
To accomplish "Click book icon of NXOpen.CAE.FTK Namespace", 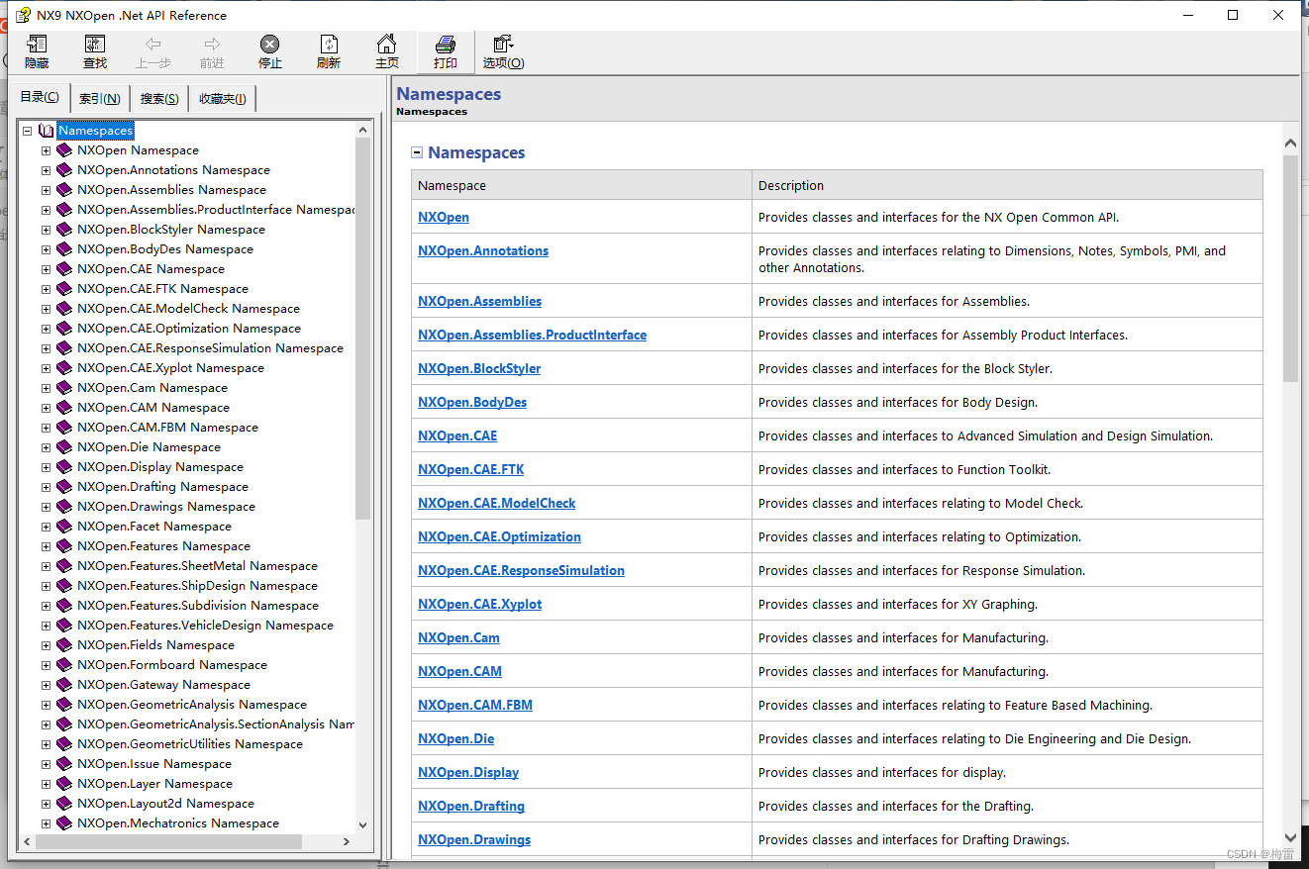I will point(64,289).
